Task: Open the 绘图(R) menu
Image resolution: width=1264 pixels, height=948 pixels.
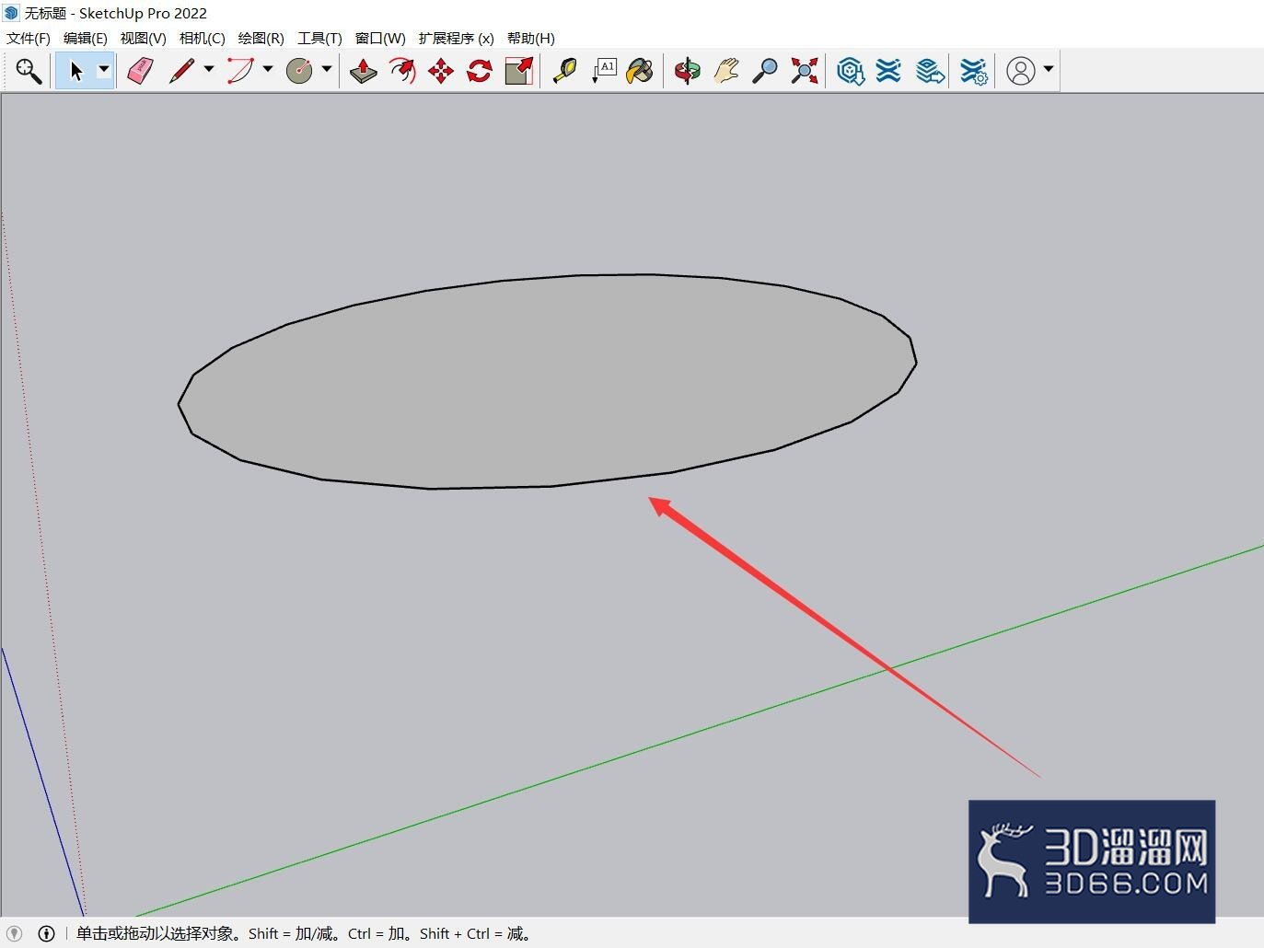Action: click(261, 38)
